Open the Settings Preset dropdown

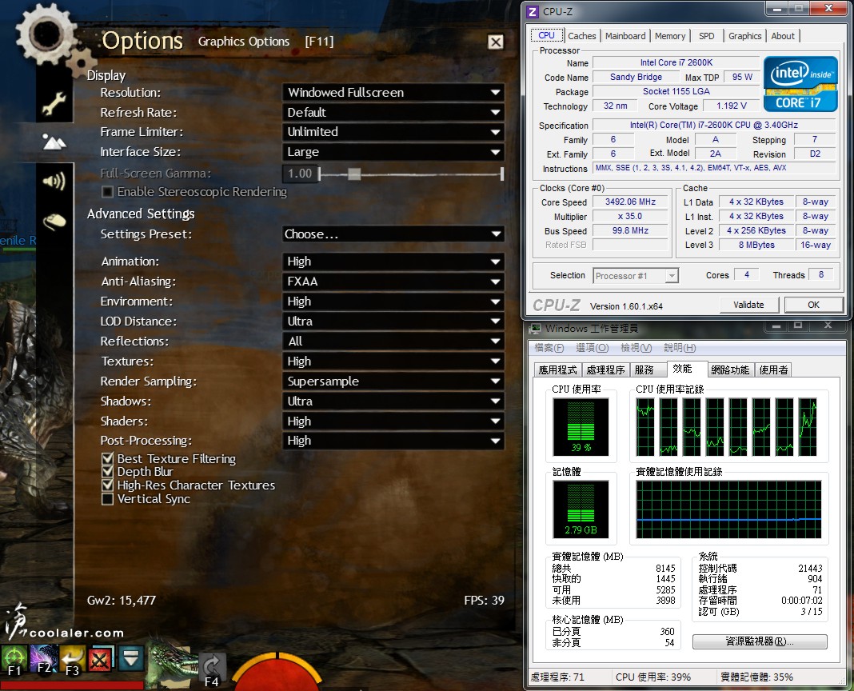[x=393, y=234]
